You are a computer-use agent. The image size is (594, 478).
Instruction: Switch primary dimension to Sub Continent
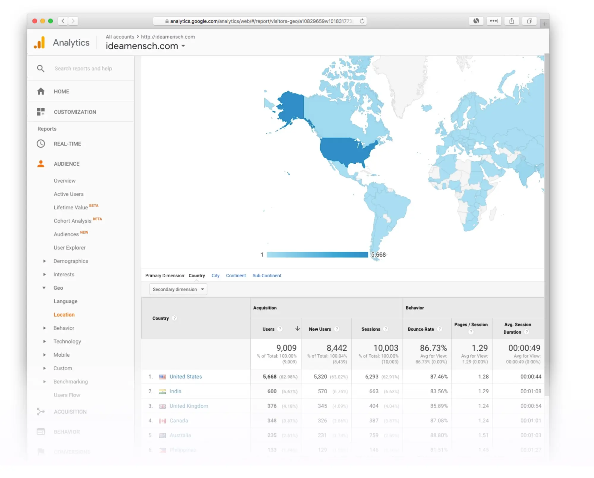click(x=267, y=275)
